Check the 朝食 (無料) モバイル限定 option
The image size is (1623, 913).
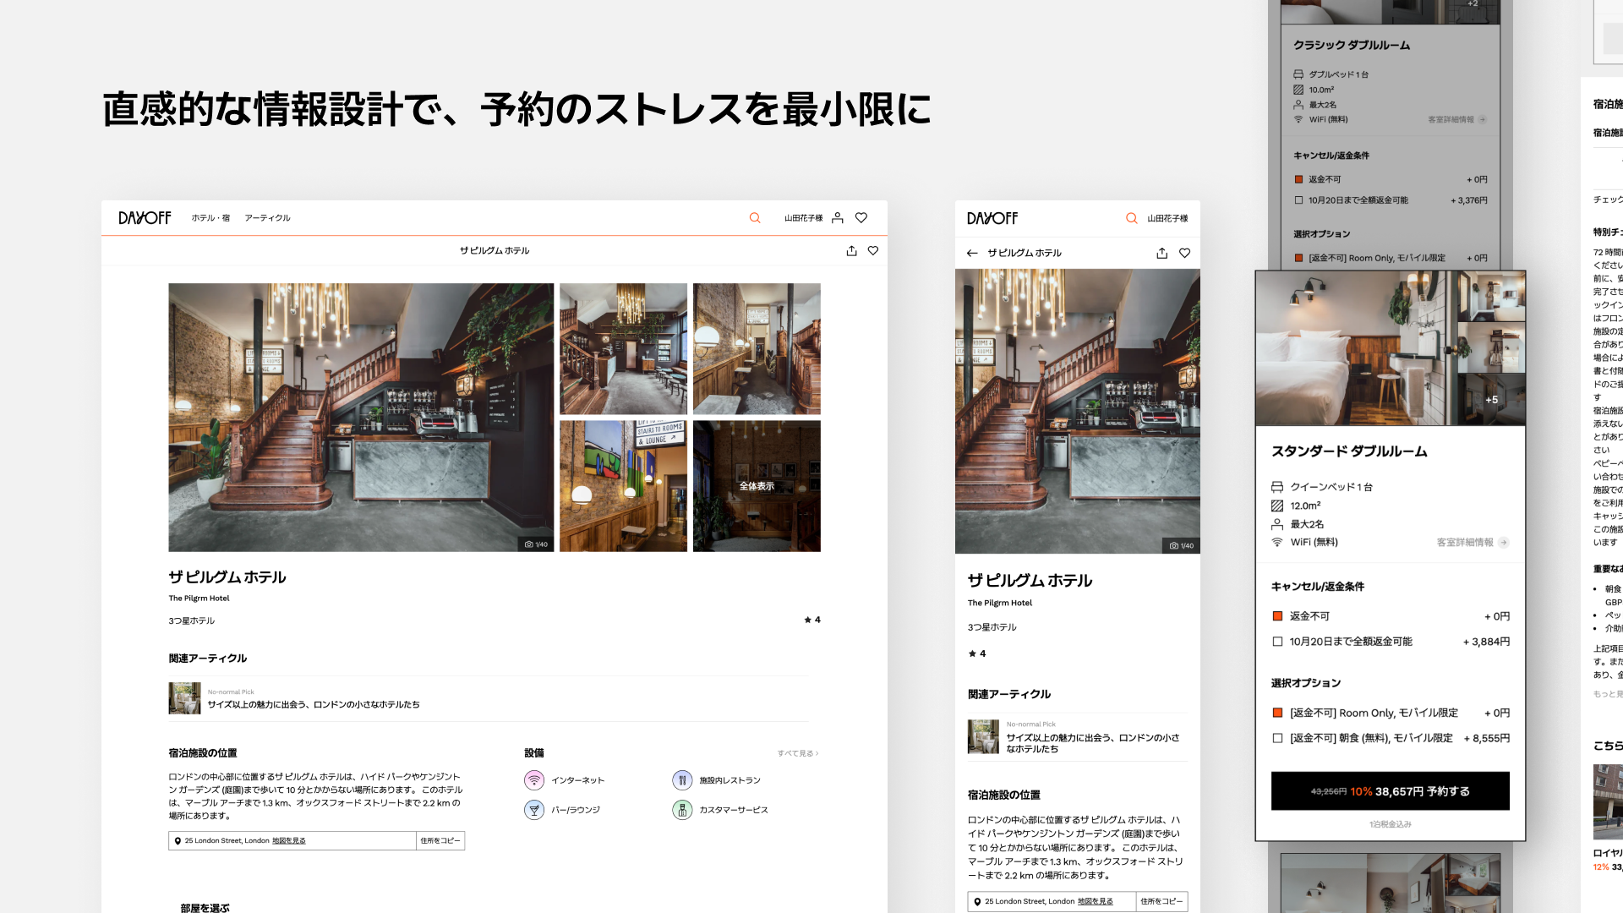pos(1277,738)
